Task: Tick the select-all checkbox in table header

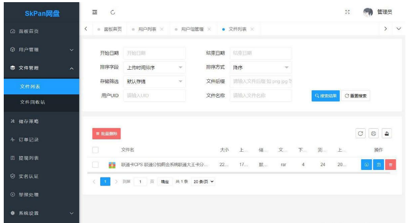Action: click(95, 150)
